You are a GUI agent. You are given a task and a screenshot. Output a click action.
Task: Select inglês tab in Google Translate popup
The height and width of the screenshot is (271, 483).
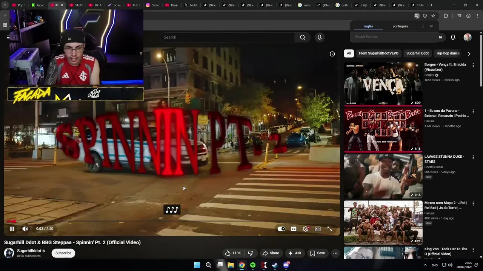[368, 26]
